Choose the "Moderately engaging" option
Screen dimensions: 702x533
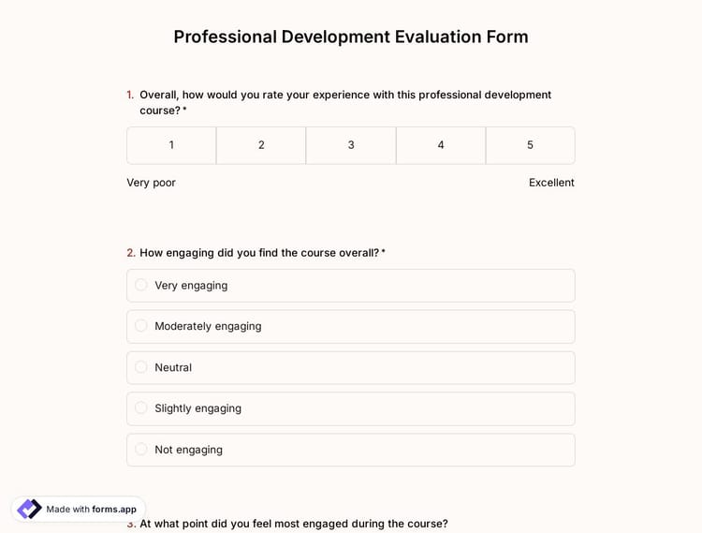(141, 326)
